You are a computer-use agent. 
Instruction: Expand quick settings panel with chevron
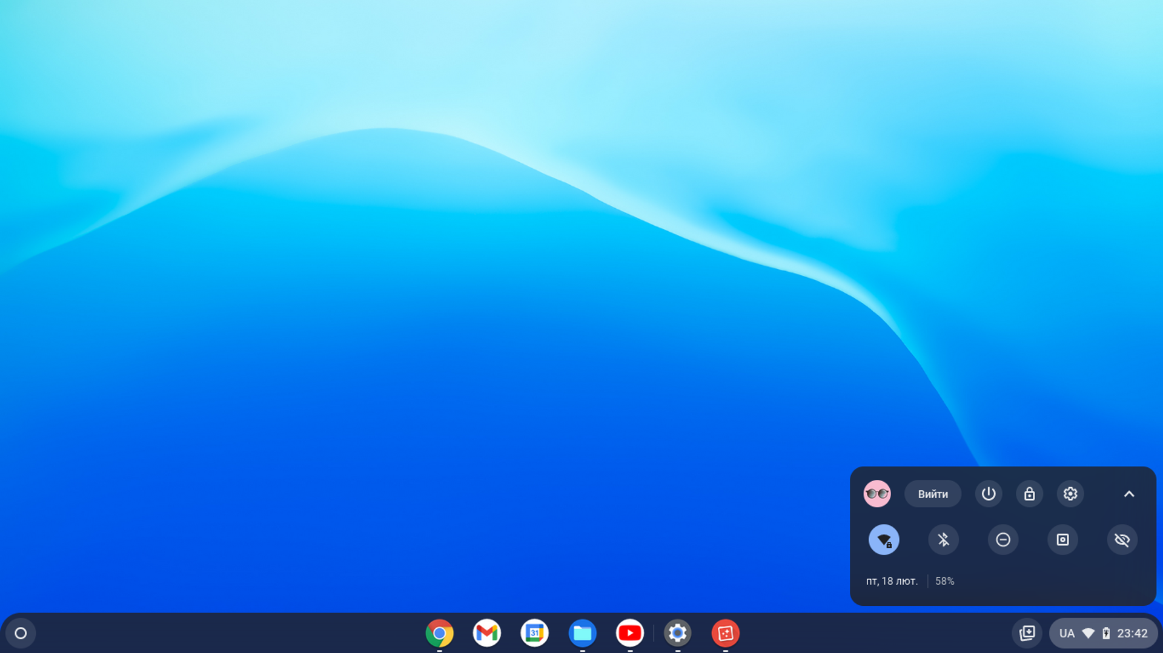(x=1129, y=494)
